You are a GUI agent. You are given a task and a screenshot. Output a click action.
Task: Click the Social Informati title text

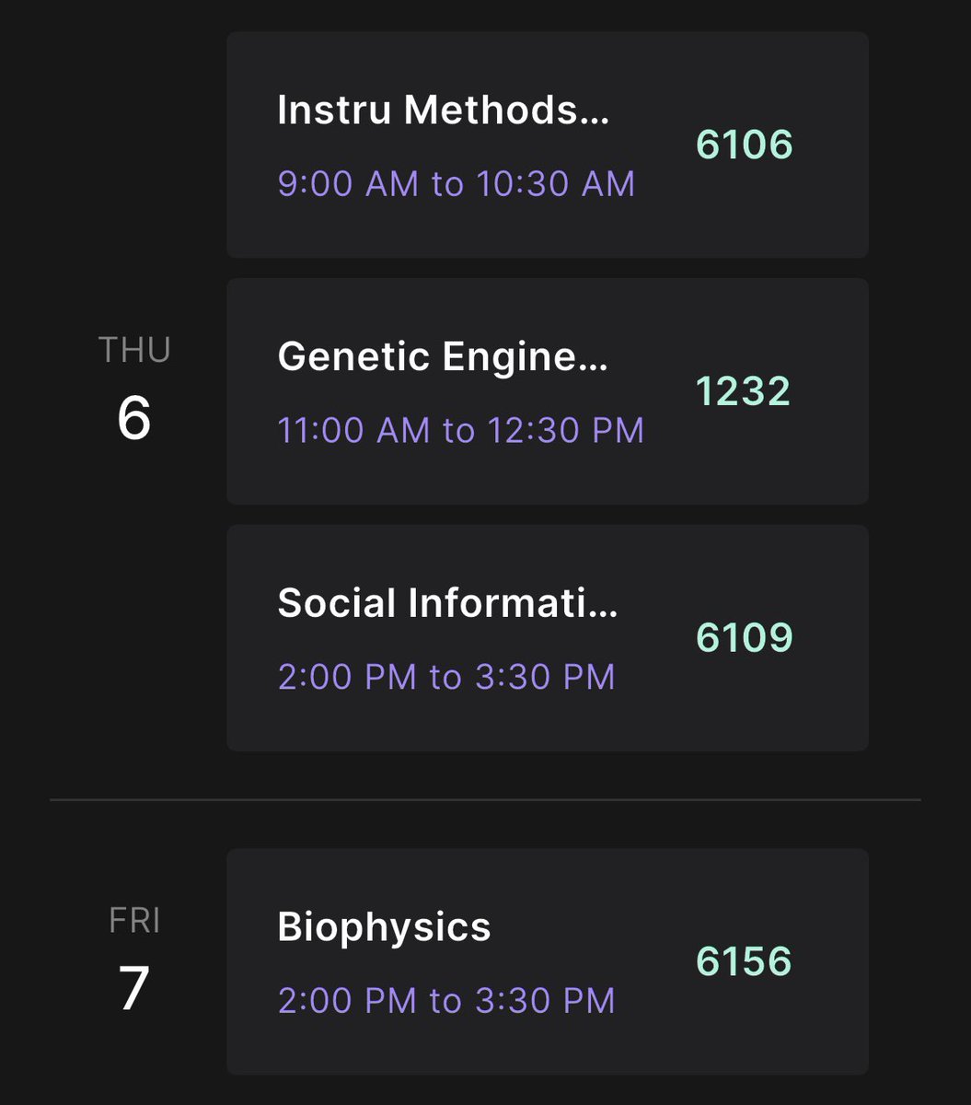click(448, 603)
